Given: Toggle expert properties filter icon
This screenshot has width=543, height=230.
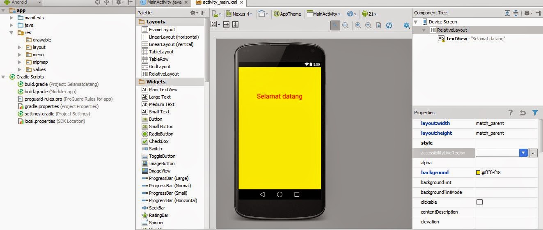Looking at the screenshot, I should coord(535,113).
